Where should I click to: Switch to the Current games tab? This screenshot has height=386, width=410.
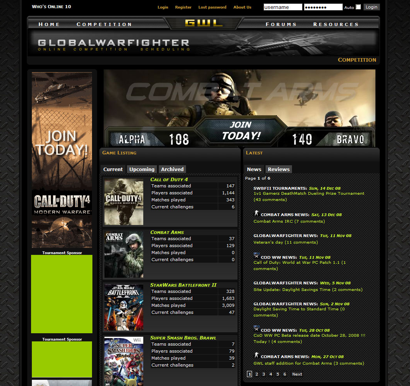(x=113, y=170)
